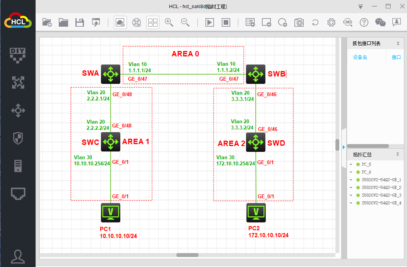Viewport: 407px width, 267px height.
Task: Save the project with floppy icon
Action: coord(80,22)
